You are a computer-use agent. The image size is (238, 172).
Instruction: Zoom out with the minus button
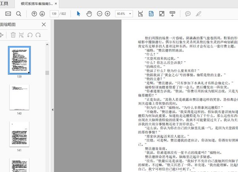(98, 14)
